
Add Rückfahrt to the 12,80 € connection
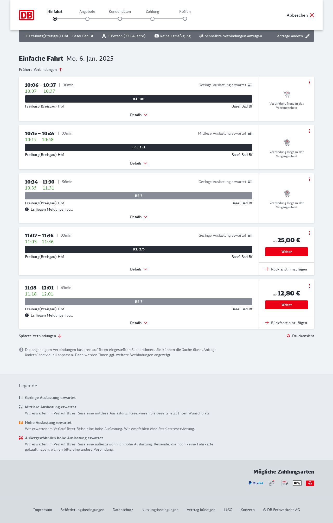[286, 323]
